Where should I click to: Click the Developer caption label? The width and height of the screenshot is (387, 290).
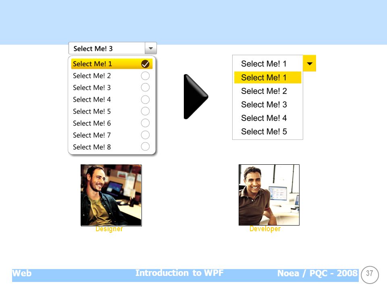265,229
